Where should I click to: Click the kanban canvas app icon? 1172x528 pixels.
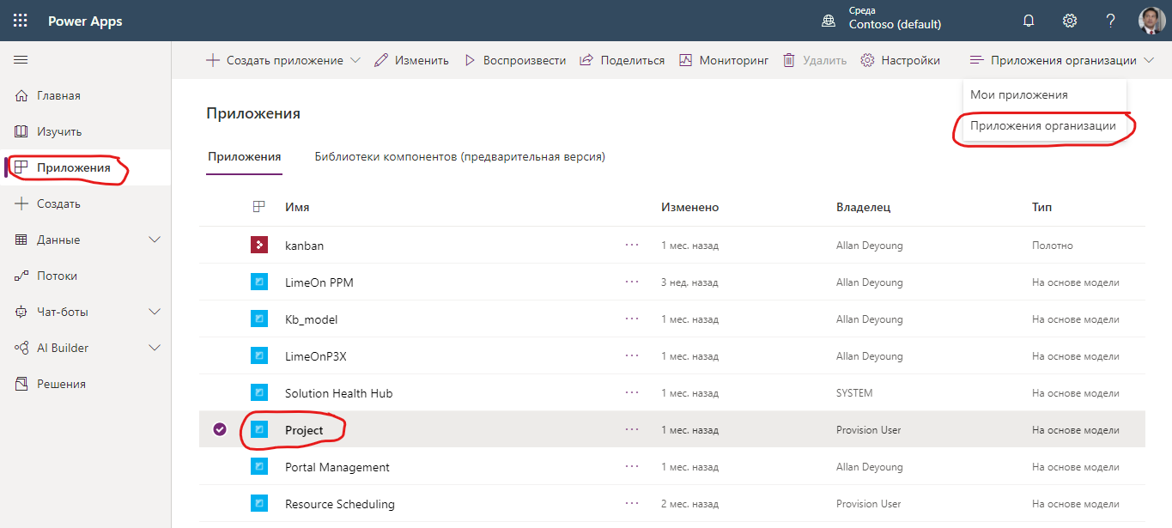click(x=259, y=246)
